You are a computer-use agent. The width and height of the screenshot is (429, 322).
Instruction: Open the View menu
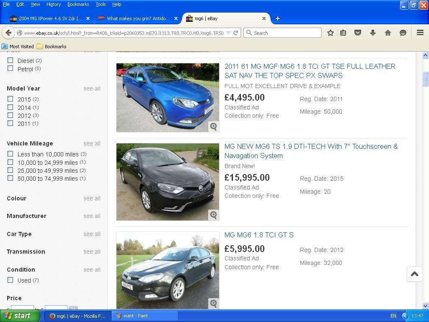[x=35, y=4]
